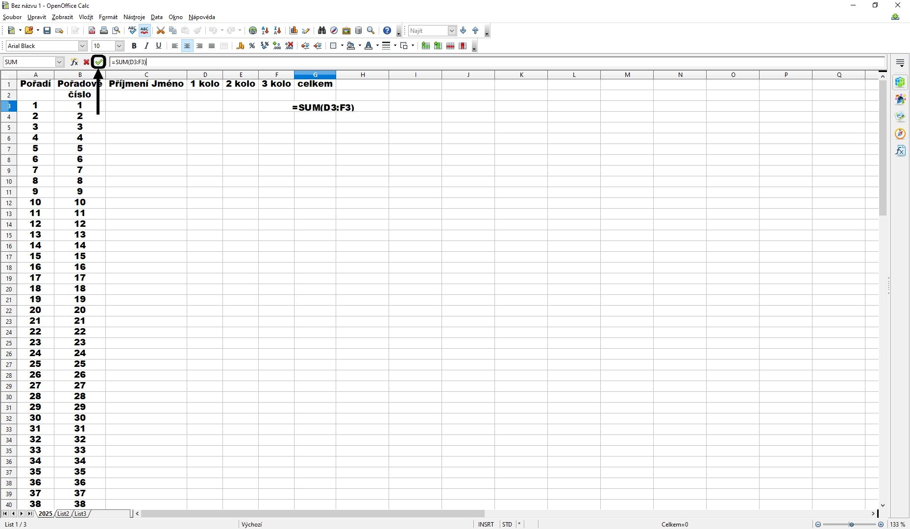The image size is (910, 529).
Task: Accept the formula with the green checkmark
Action: 99,62
